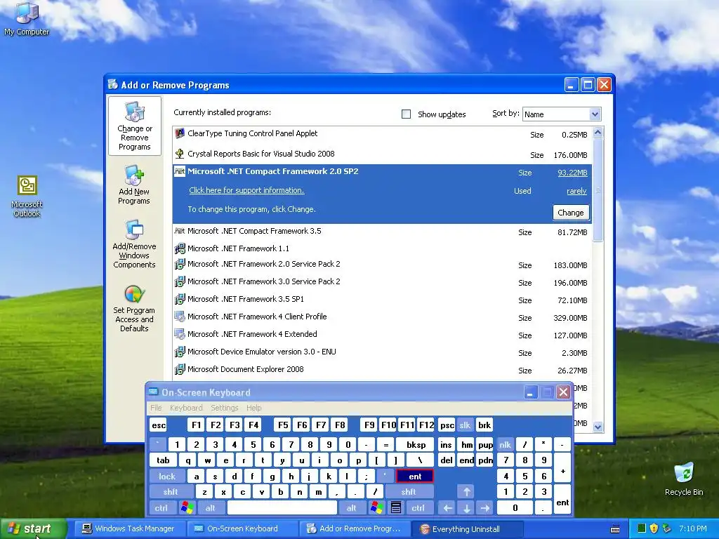Toggle the slk scroll lock key
Image resolution: width=719 pixels, height=539 pixels.
click(465, 425)
